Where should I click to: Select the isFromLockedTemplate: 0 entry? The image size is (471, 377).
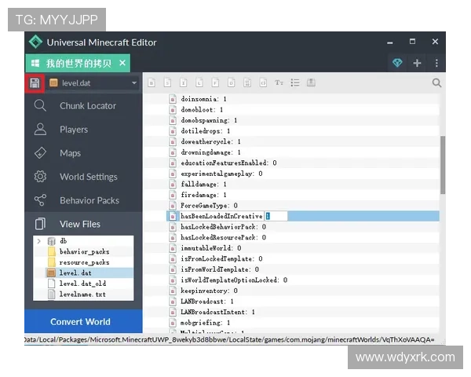pos(221,258)
